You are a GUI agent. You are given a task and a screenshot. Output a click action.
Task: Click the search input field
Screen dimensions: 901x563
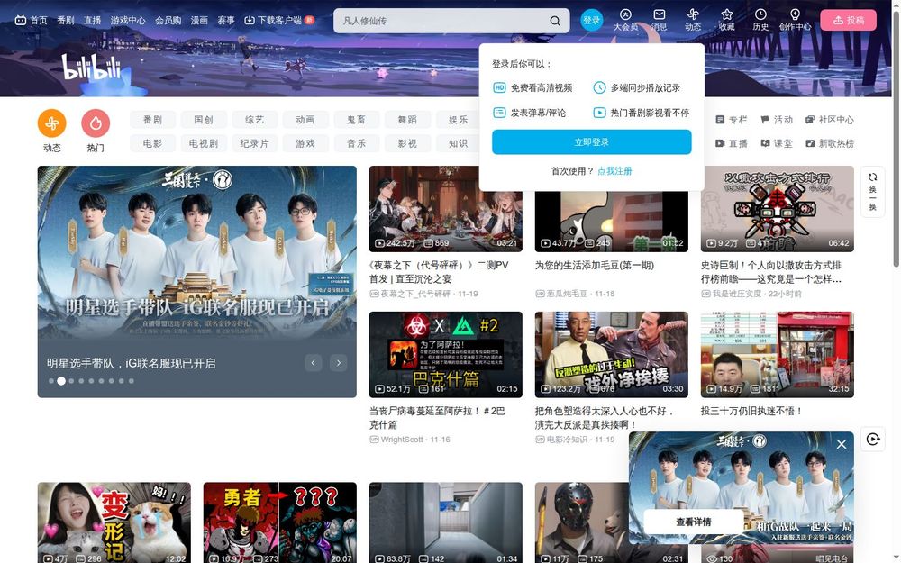[442, 21]
